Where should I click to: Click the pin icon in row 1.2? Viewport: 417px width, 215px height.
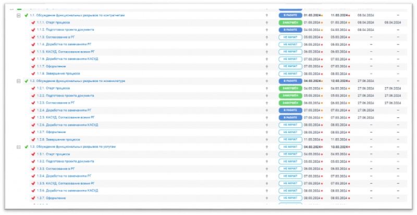266,81
